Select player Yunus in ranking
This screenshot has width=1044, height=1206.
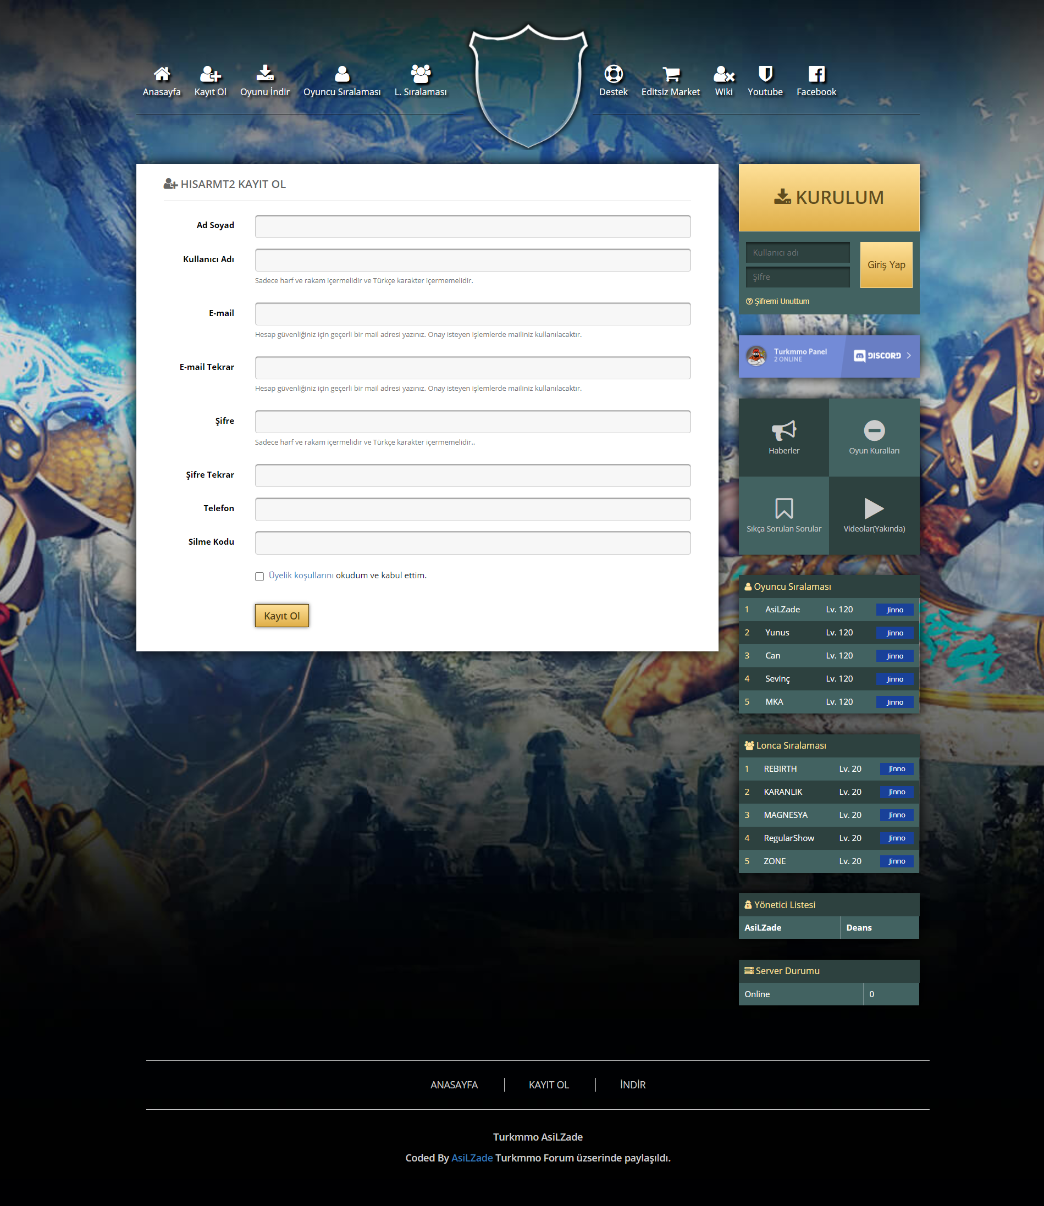777,633
